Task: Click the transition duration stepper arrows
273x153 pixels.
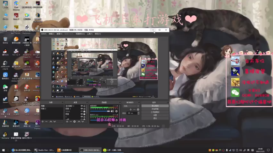Action: point(139,113)
